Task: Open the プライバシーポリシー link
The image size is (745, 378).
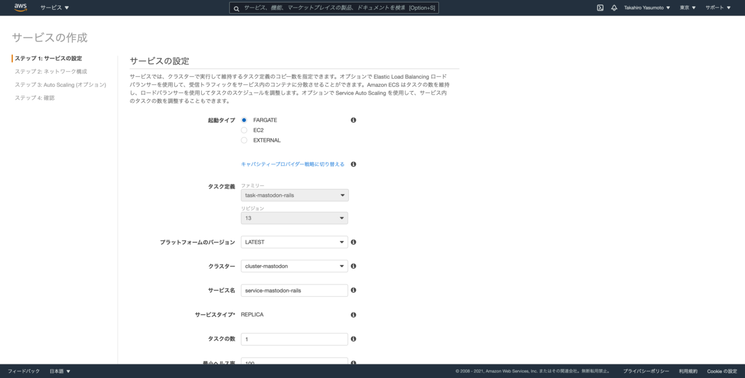Action: coord(646,371)
